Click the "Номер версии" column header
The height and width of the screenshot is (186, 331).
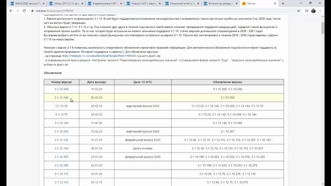62,82
